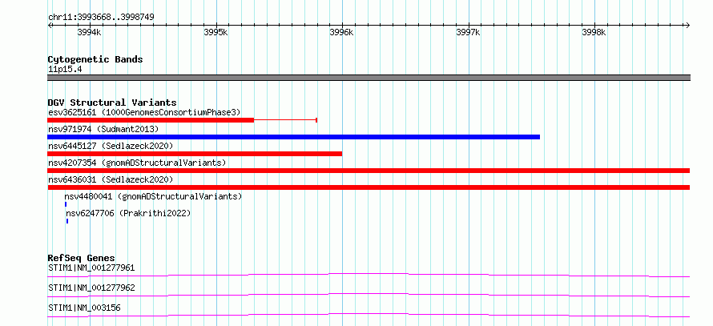The width and height of the screenshot is (713, 326).
Task: Click the thin red esv3625161 extension line
Action: 285,120
